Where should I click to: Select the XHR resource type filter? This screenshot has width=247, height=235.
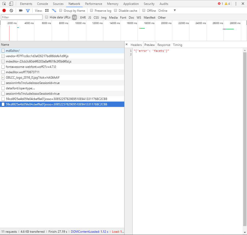pos(83,17)
